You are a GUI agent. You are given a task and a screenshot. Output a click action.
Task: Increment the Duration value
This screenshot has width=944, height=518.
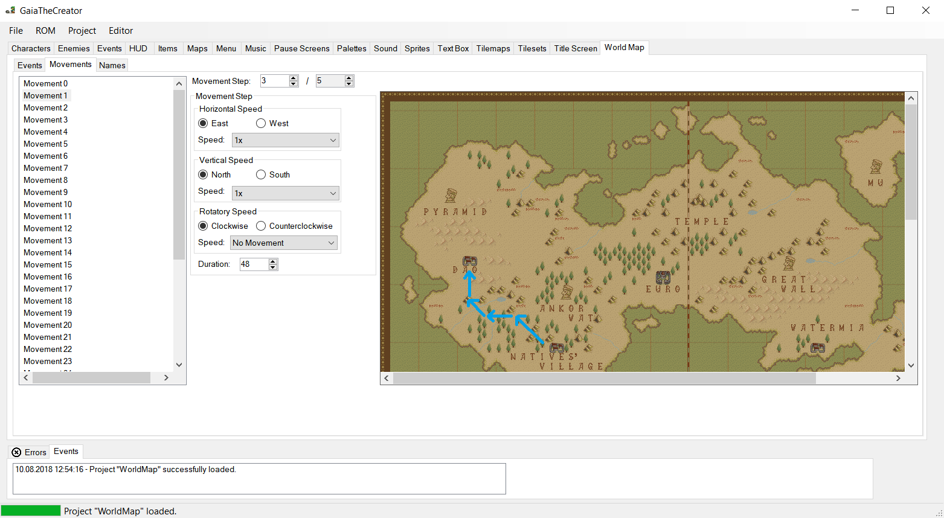click(272, 261)
